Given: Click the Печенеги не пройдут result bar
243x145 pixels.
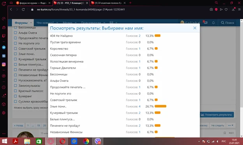Looking at the screenshot, I should pos(157,126).
